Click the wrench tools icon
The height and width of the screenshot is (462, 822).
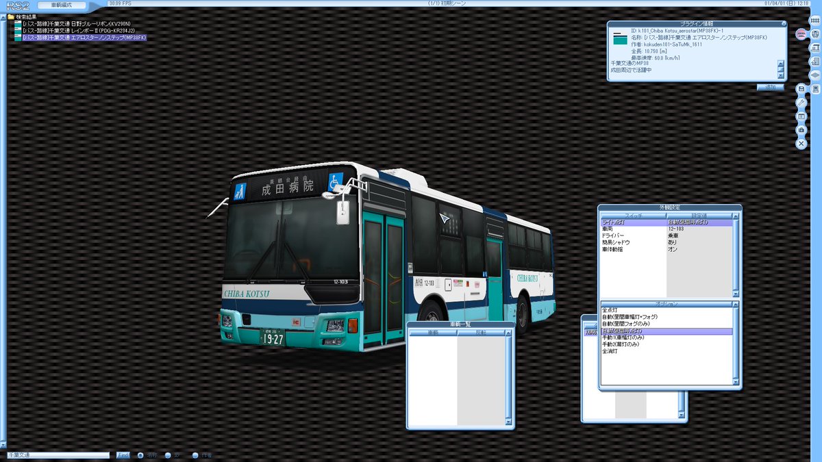[801, 103]
